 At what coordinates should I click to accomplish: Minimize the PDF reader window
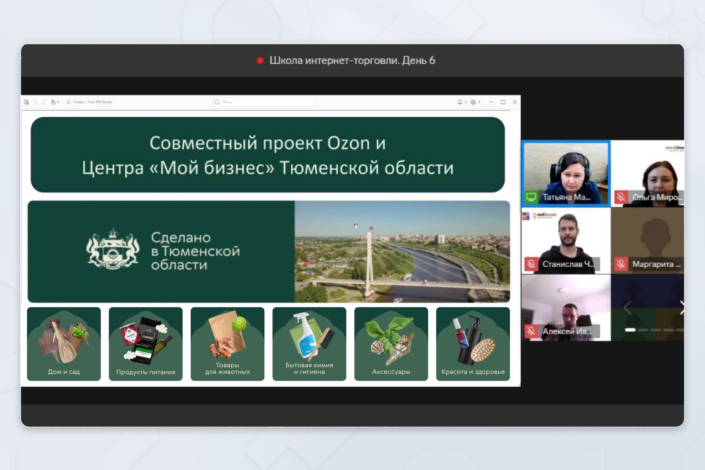pos(491,102)
